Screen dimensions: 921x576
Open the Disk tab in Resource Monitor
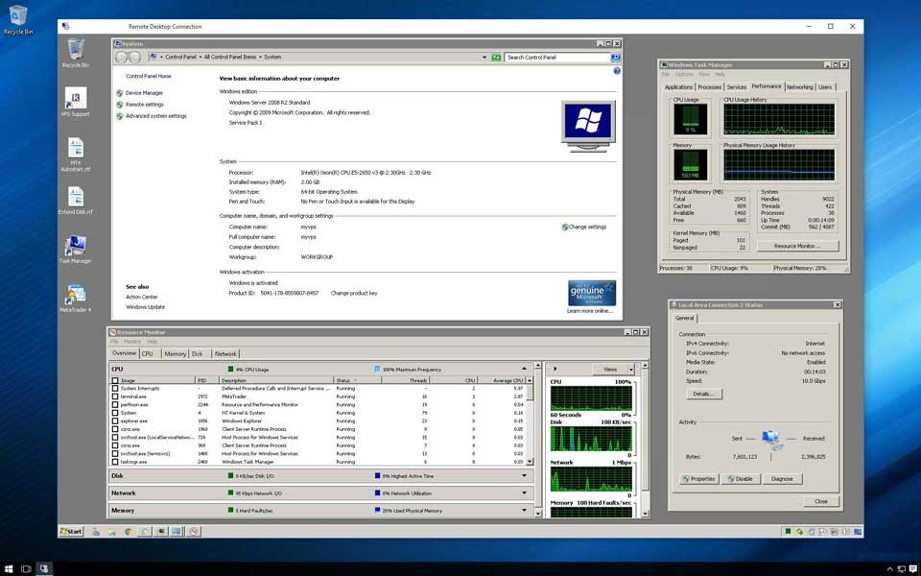(197, 354)
